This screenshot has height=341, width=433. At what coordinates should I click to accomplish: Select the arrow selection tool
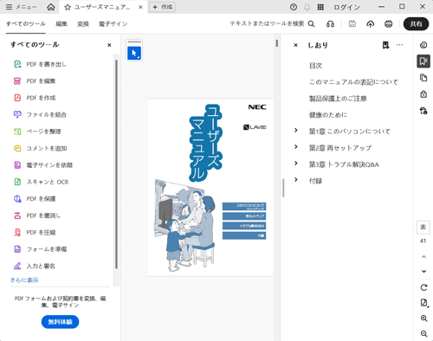pos(134,53)
